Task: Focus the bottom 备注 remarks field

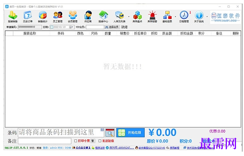Action: click(x=45, y=141)
